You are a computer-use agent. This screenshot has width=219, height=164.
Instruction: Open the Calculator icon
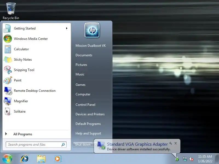point(8,49)
